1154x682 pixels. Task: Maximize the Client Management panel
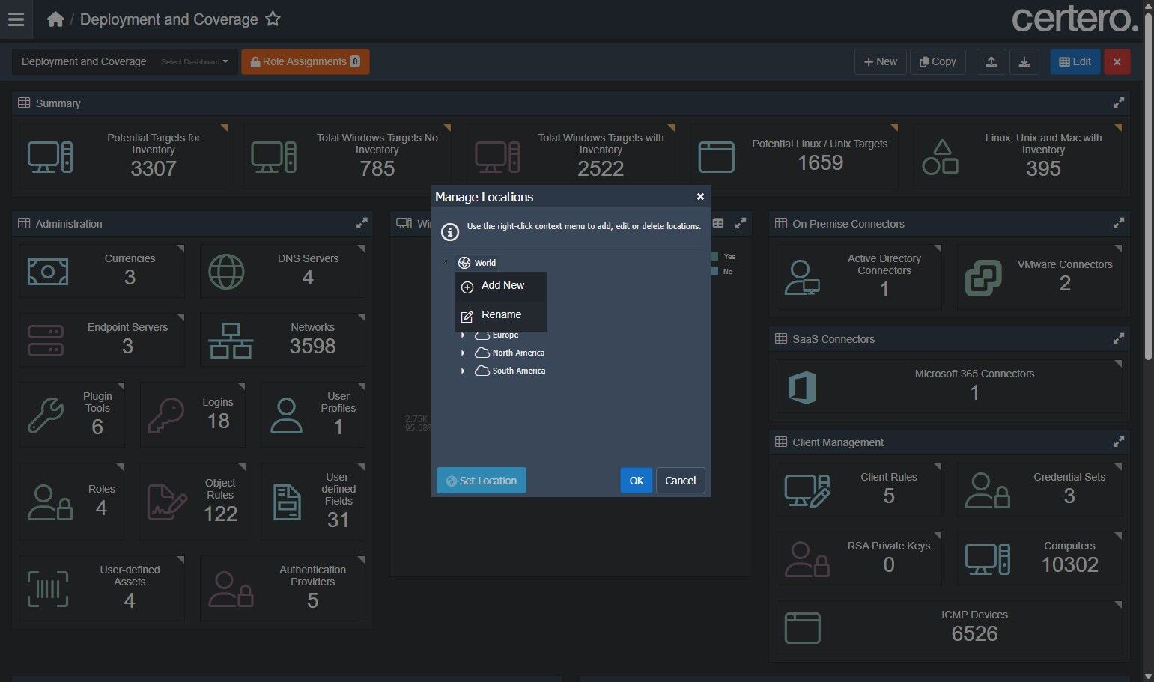[1118, 442]
